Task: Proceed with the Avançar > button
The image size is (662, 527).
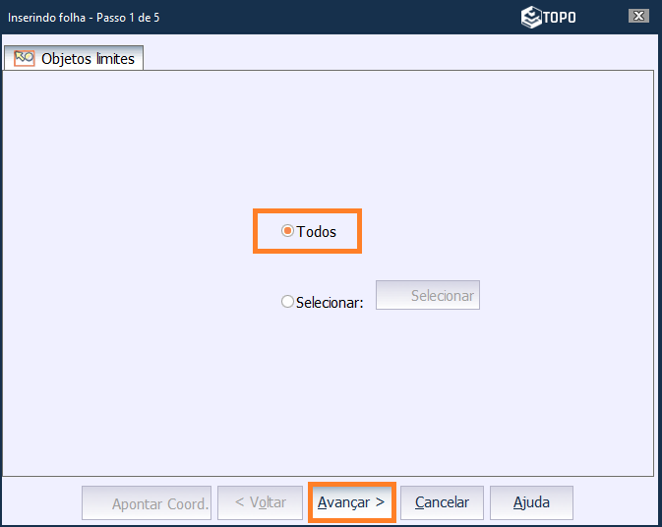Action: [351, 502]
